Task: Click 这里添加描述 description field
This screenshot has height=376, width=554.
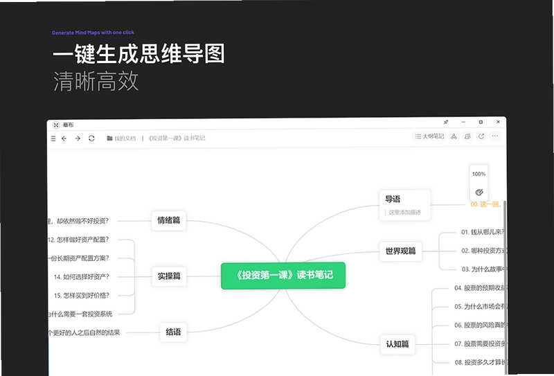Action: [404, 213]
